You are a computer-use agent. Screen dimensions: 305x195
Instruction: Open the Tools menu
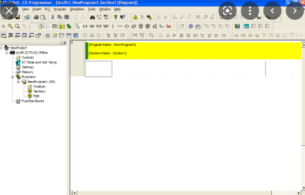[92, 9]
